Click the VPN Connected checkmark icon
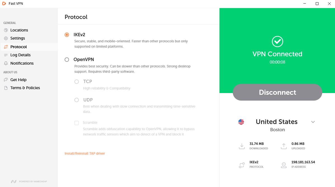 pos(277,42)
